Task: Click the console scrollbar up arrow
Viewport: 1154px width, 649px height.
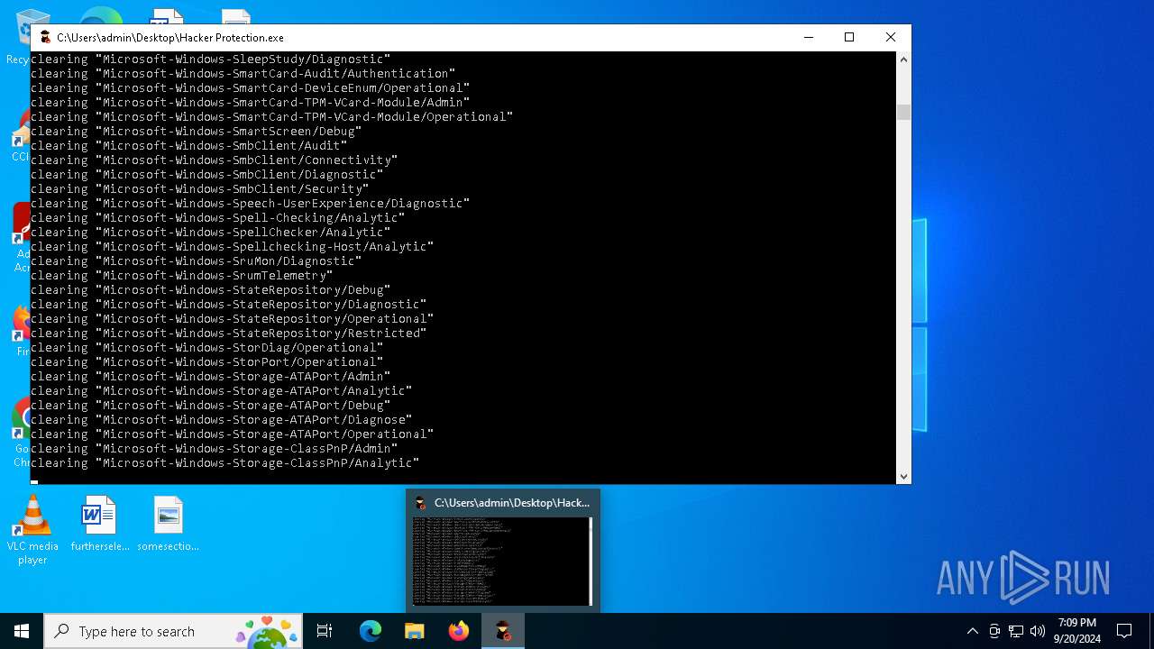Action: (903, 59)
